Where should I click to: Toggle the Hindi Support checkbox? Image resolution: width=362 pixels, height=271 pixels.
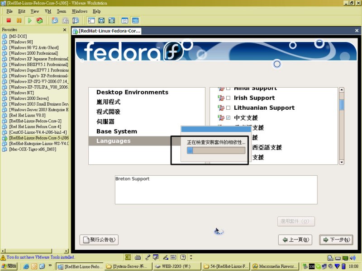(229, 89)
